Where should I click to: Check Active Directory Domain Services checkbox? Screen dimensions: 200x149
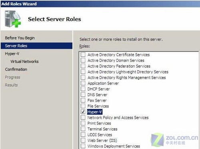[x=83, y=60]
